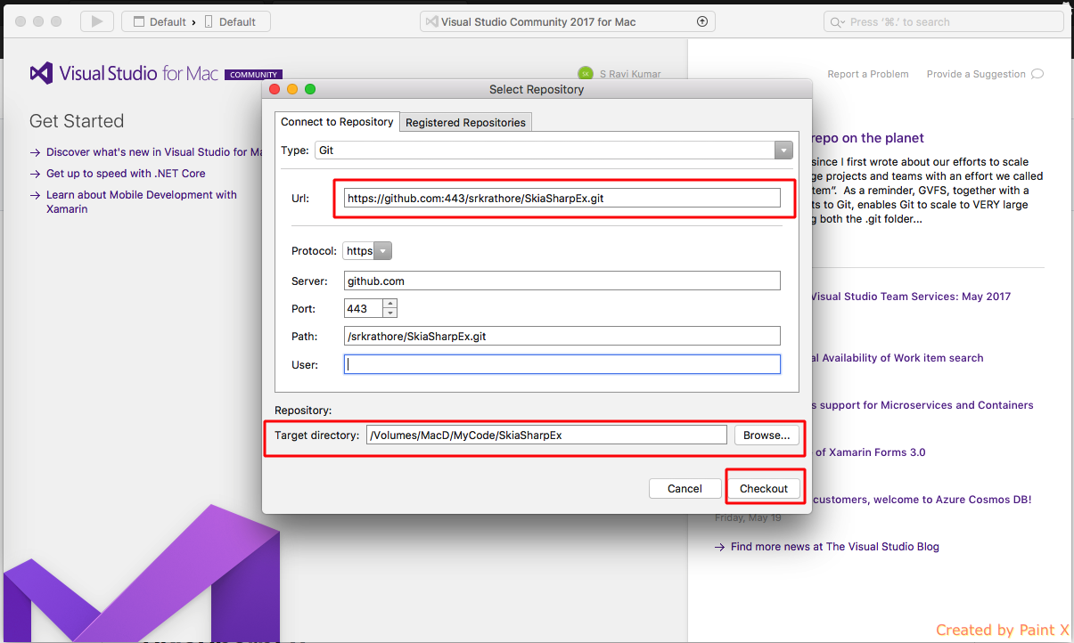Open the Azure Cosmos DB welcome article
This screenshot has width=1074, height=643.
pos(922,500)
